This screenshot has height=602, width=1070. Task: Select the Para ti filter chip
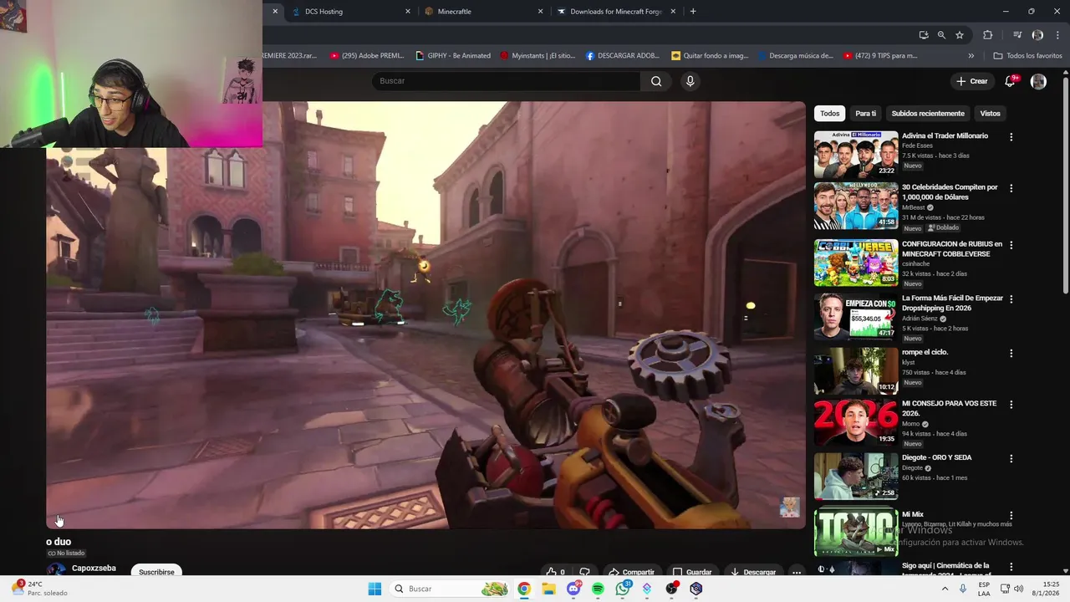[865, 113]
